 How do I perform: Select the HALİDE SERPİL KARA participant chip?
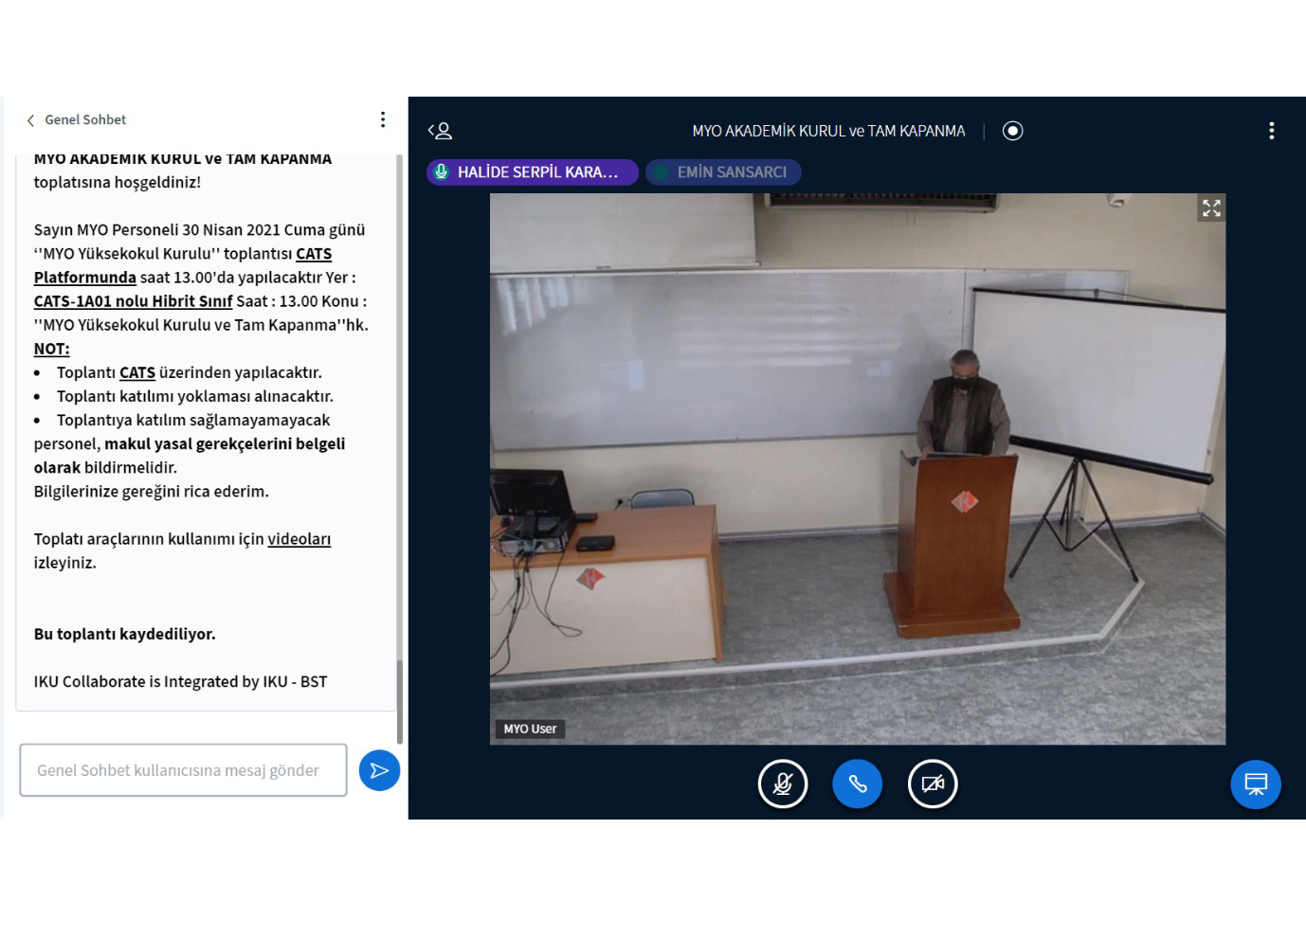click(536, 172)
